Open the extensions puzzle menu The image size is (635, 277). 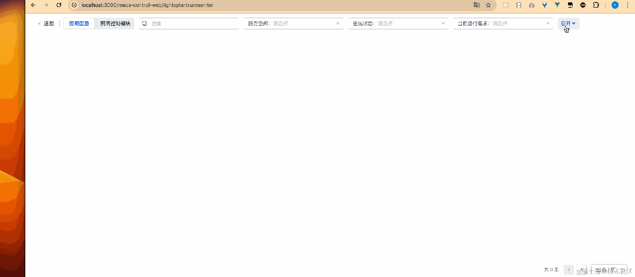(596, 5)
